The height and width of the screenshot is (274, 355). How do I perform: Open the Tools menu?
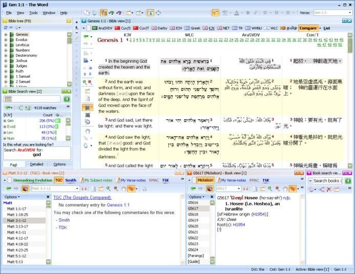pyautogui.click(x=33, y=13)
